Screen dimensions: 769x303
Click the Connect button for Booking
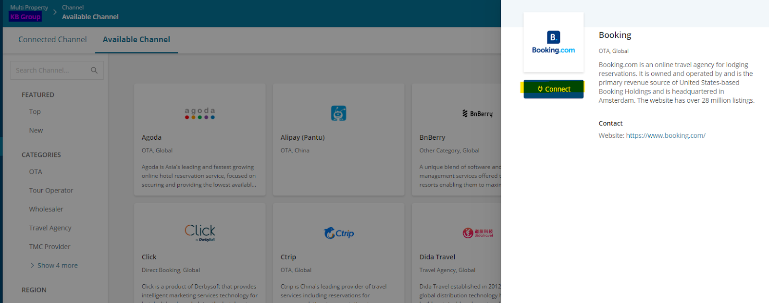(x=553, y=89)
